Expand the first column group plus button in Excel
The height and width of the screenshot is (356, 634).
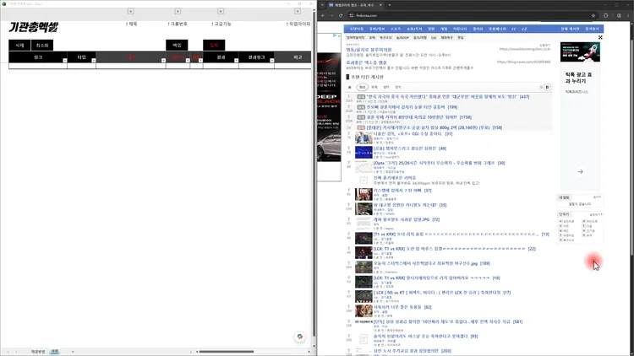pos(130,11)
